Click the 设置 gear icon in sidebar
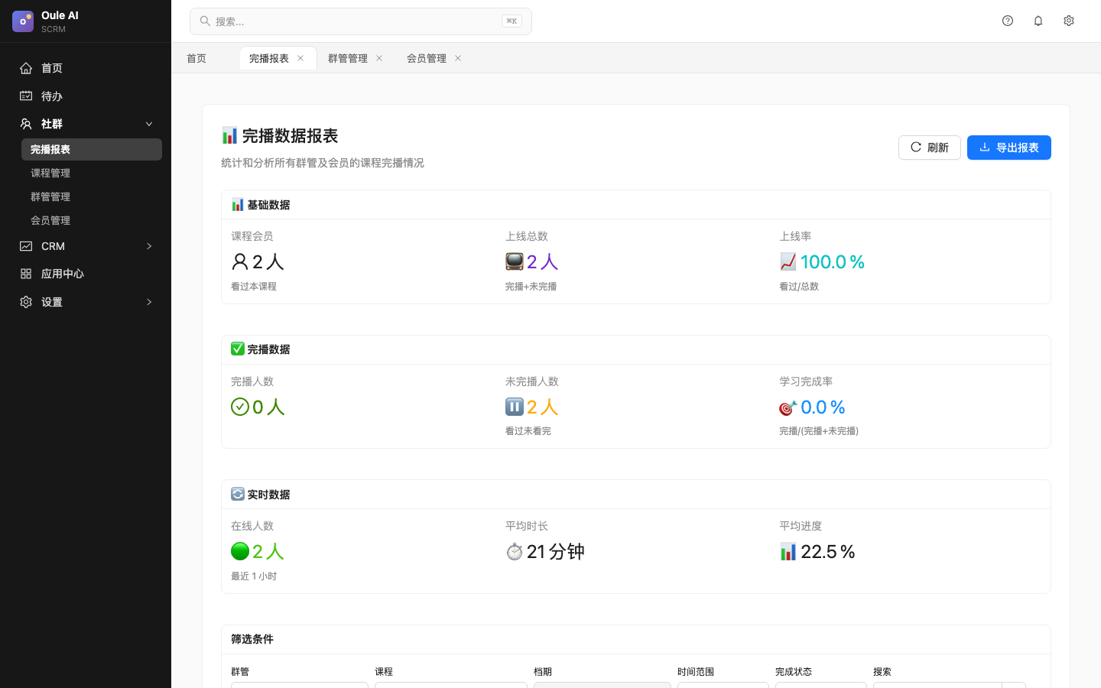Screen dimensions: 1101x688 [26, 302]
